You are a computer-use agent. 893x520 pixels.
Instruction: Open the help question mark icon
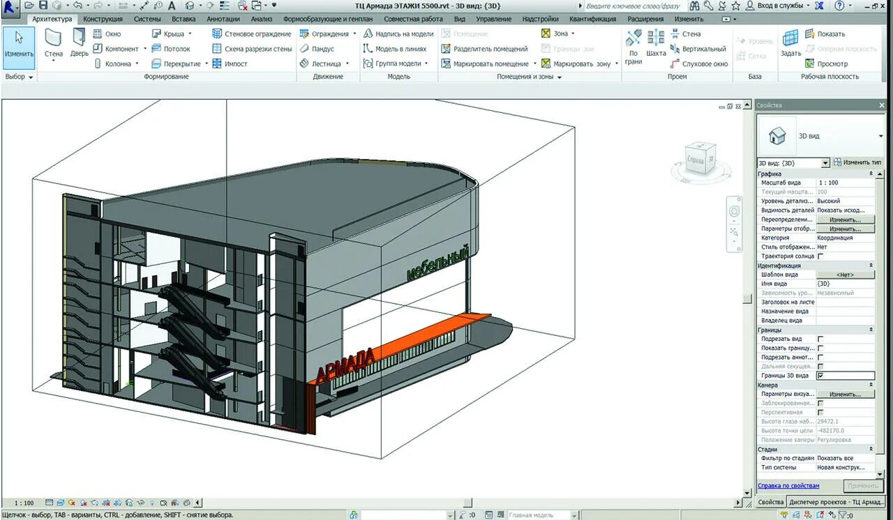click(x=839, y=6)
